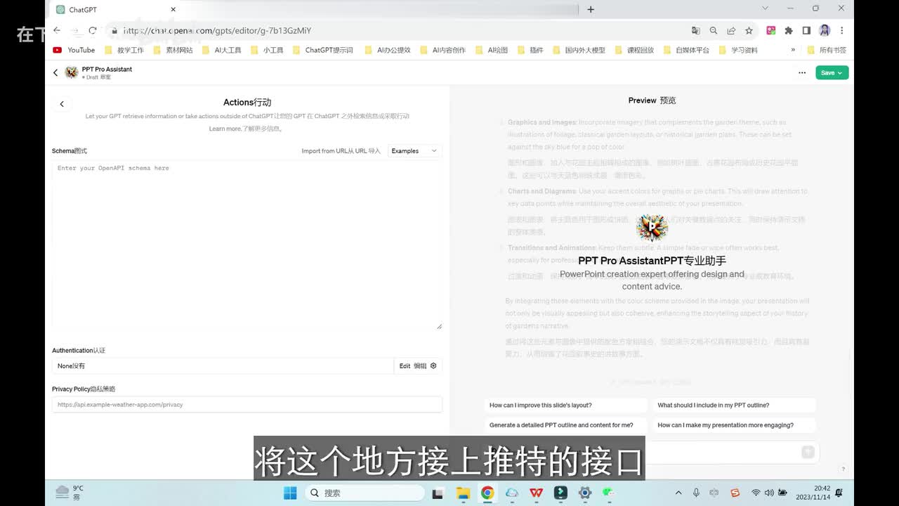Image resolution: width=899 pixels, height=506 pixels.
Task: Click Import from URL link
Action: [x=341, y=151]
